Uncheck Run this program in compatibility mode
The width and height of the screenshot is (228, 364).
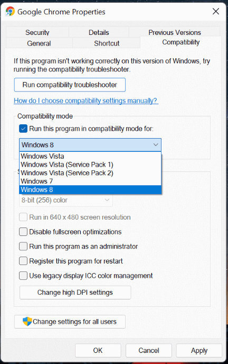click(23, 129)
